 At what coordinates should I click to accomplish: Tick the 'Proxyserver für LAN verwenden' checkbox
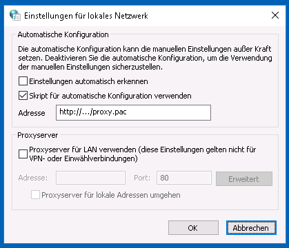(23, 154)
